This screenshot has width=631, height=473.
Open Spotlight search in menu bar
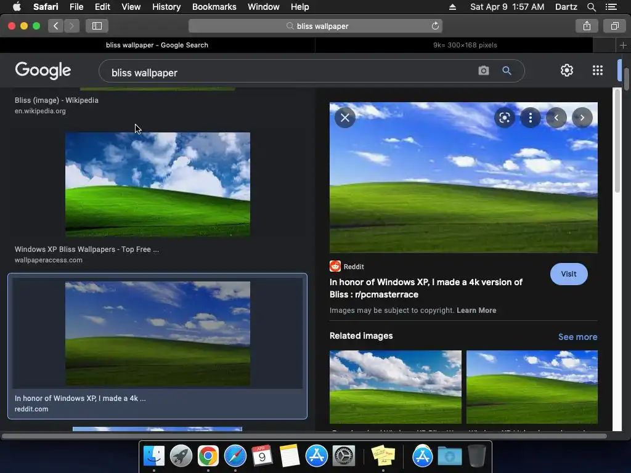(x=591, y=7)
